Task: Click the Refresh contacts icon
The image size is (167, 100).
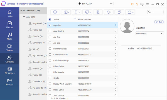Action: point(109,12)
